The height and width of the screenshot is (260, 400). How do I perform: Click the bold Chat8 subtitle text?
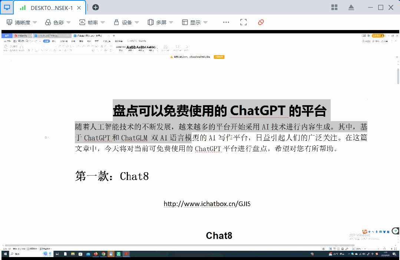(219, 236)
